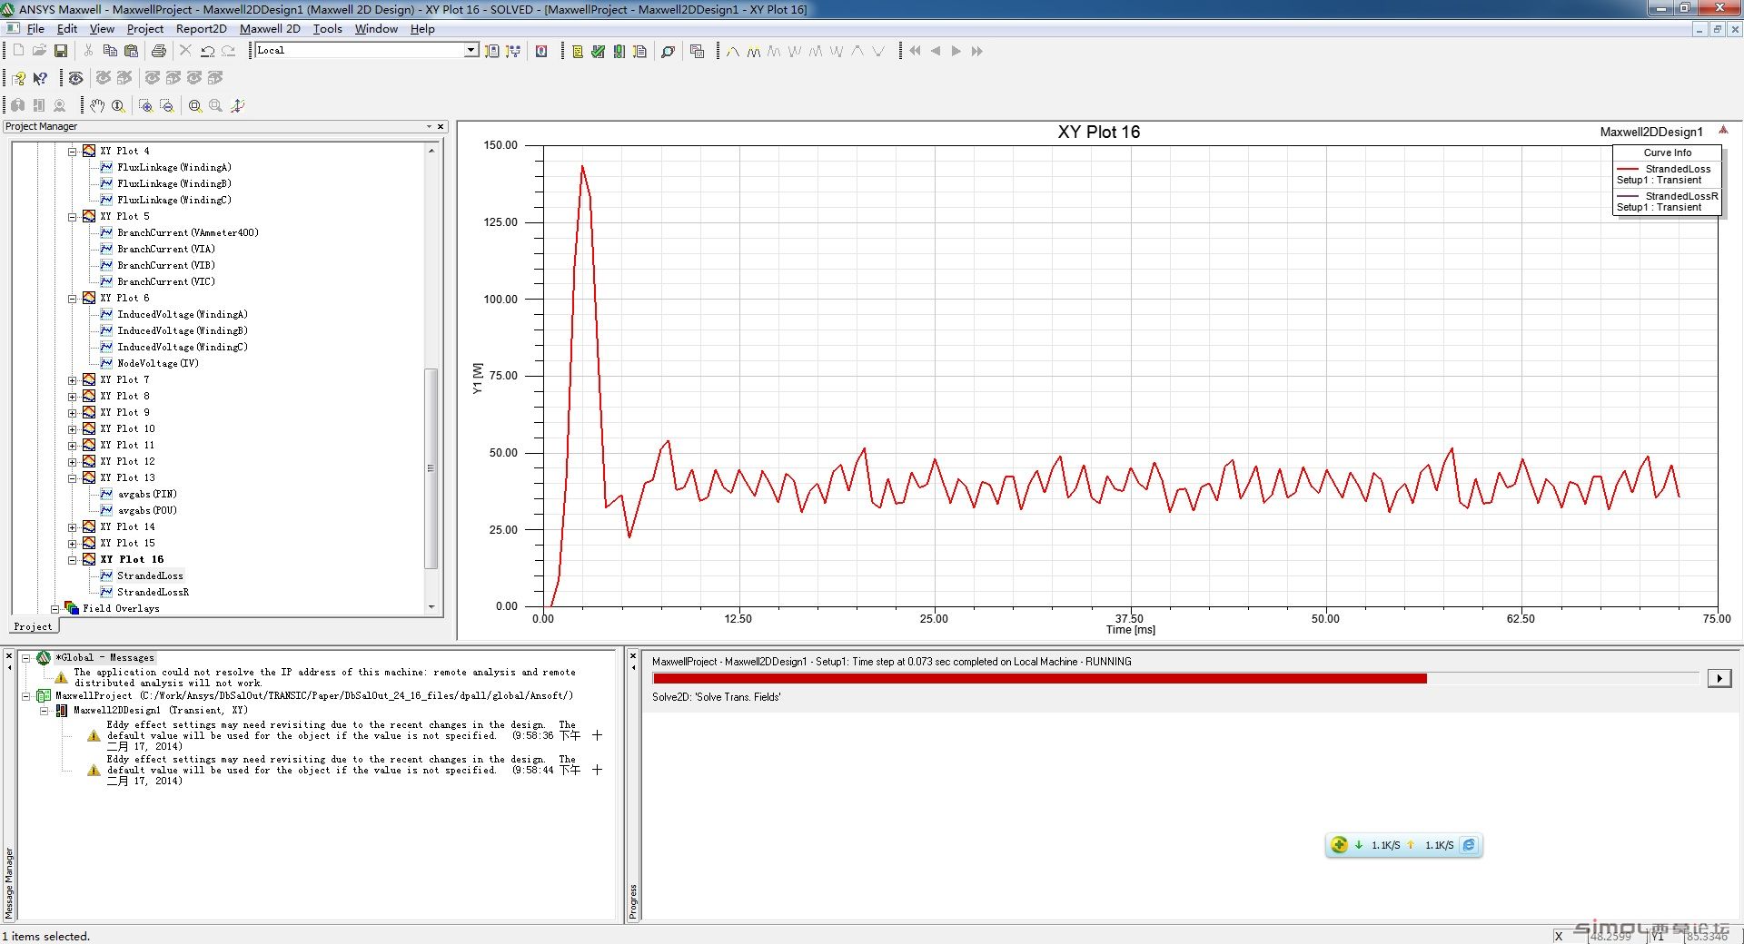Switch to the Project tab
The image size is (1744, 944).
coord(34,626)
